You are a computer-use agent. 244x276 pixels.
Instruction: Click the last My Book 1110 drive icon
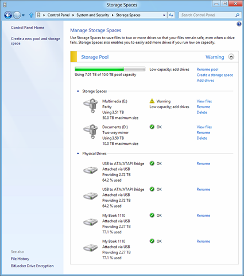point(90,248)
